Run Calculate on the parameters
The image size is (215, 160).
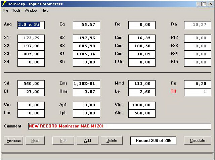(198, 141)
